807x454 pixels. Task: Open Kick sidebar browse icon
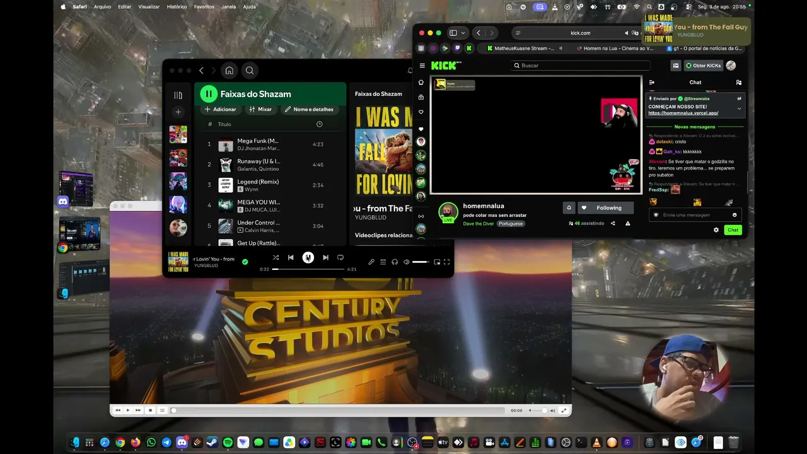coord(421,97)
